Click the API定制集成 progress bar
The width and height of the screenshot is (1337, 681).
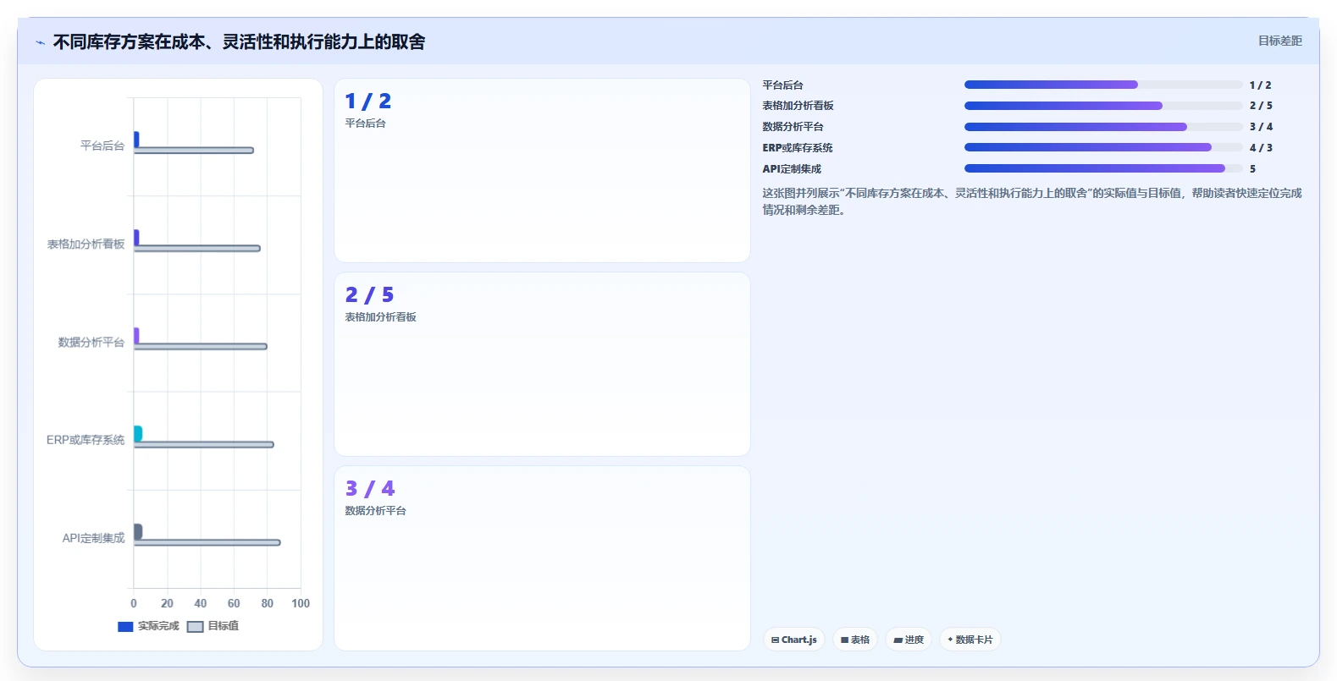[1103, 168]
